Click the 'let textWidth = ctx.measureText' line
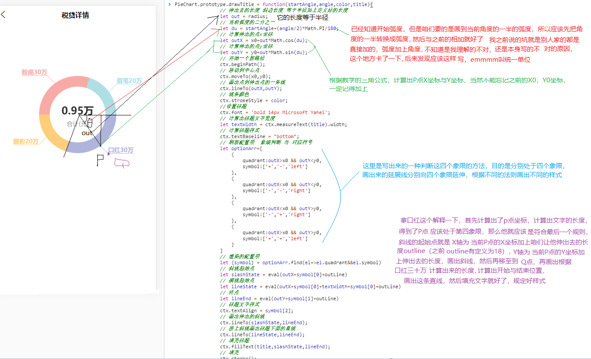 283,124
